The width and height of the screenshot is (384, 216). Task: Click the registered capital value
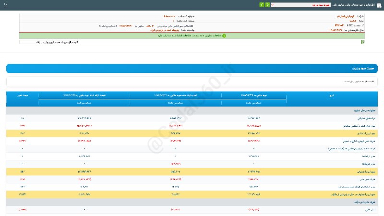click(169, 16)
